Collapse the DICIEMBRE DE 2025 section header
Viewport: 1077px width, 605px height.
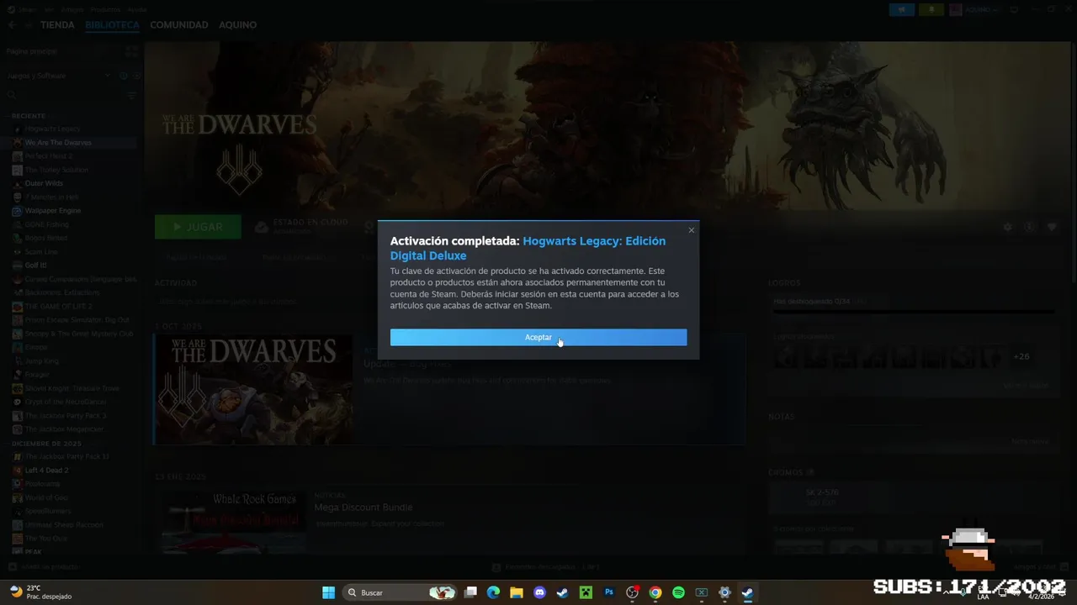pyautogui.click(x=46, y=444)
